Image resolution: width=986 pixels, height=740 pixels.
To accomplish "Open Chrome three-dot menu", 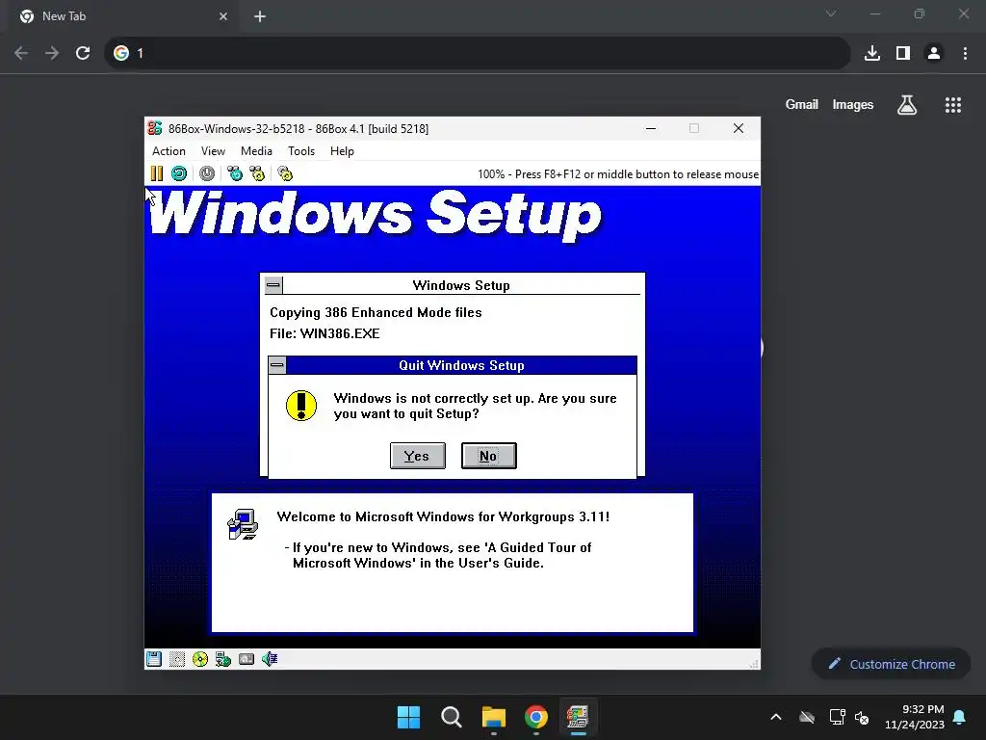I will (965, 53).
